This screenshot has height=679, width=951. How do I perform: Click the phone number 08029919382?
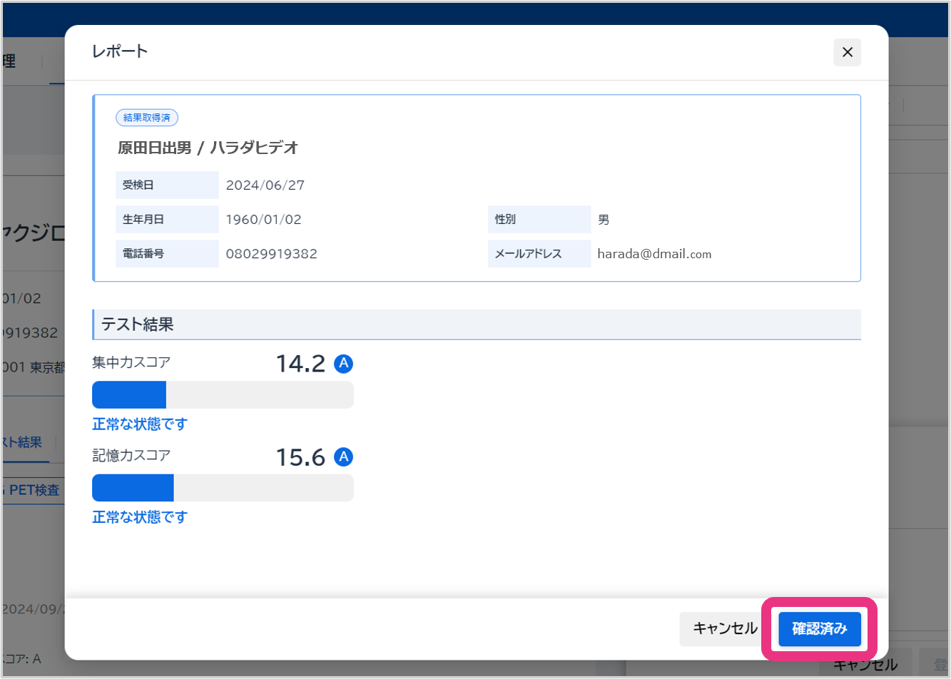(272, 254)
